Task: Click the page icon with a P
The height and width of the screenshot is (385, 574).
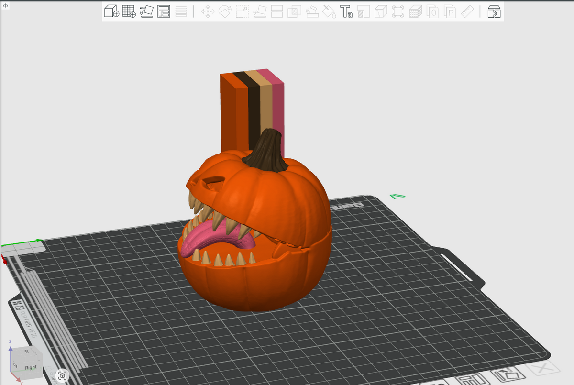Action: tap(450, 11)
